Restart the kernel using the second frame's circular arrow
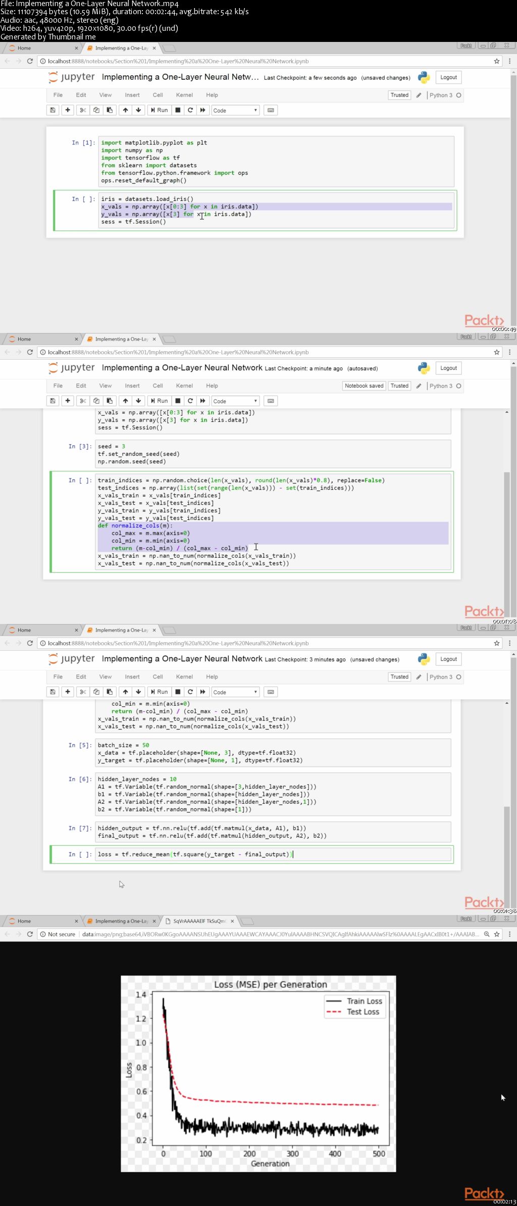517x1206 pixels. point(190,401)
